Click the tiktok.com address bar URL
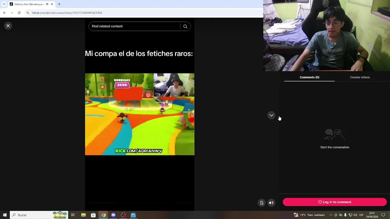 (67, 13)
